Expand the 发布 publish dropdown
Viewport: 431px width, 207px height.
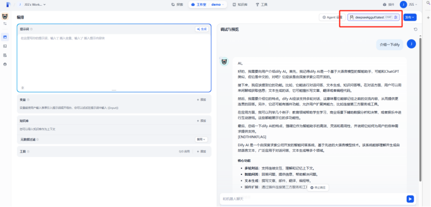point(410,17)
